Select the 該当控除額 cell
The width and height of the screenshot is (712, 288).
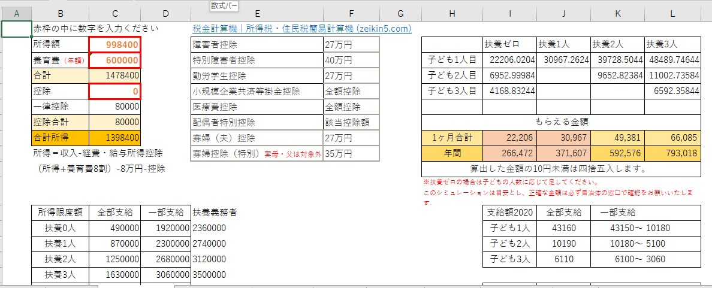point(351,122)
